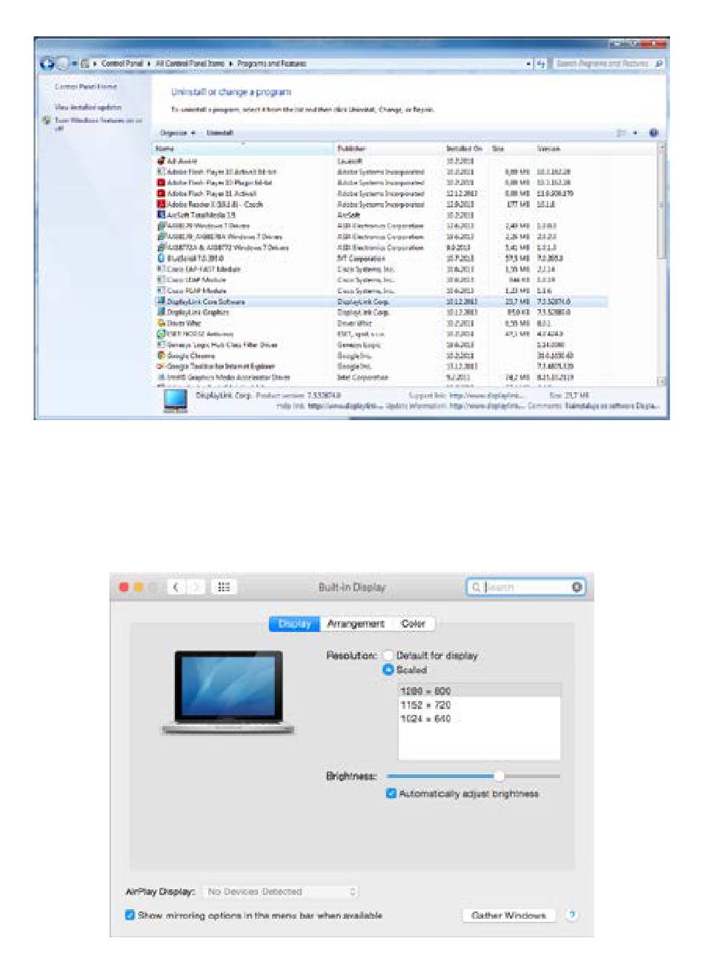
Task: Toggle Show mirroring options checkbox
Action: 130,915
